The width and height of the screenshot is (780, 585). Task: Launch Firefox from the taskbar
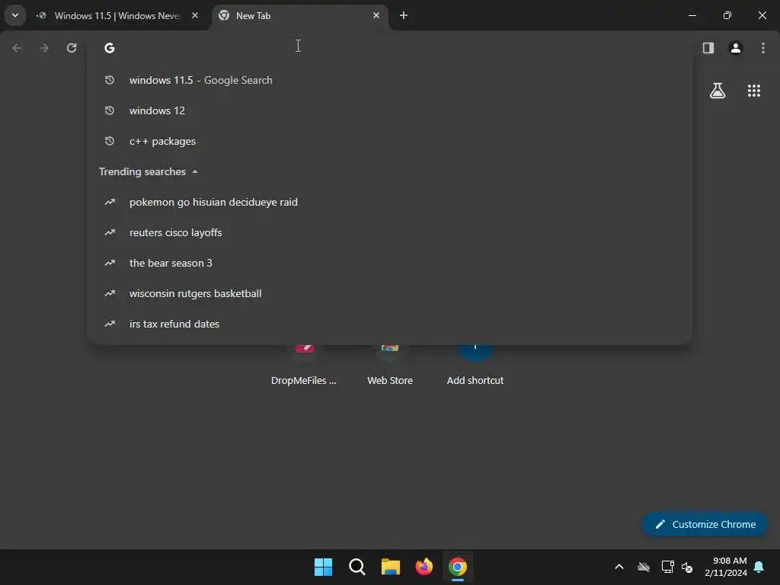coord(424,567)
